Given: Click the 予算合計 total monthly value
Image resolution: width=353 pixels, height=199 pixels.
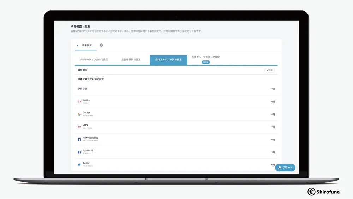Looking at the screenshot, I should [x=273, y=89].
